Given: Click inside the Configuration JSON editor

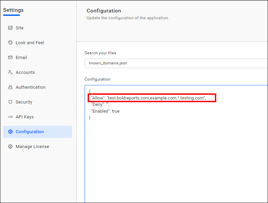Looking at the screenshot, I should click(x=176, y=144).
